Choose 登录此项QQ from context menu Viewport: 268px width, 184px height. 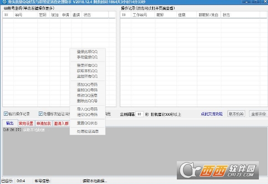point(87,51)
